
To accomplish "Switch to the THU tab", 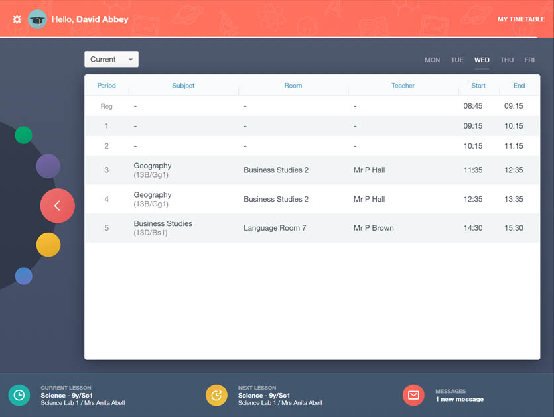I will click(507, 60).
